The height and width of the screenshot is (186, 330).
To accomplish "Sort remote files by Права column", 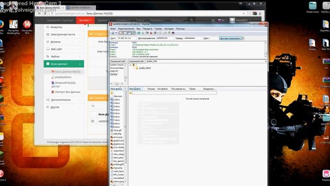I will (x=192, y=89).
